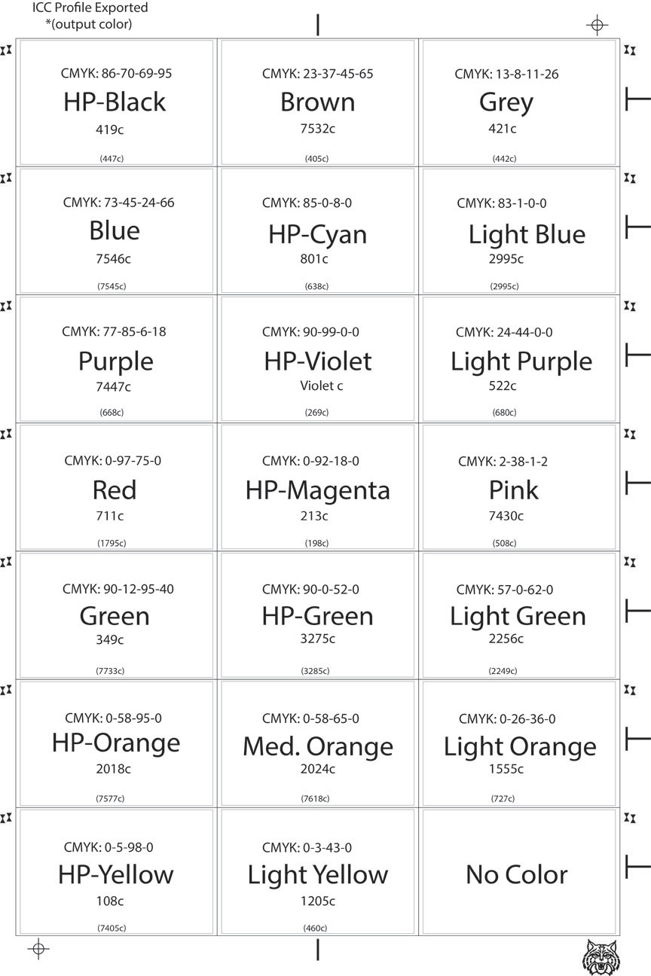Screen dimensions: 651x976
Task: Click the bottom center vertical registration bar
Action: (318, 949)
